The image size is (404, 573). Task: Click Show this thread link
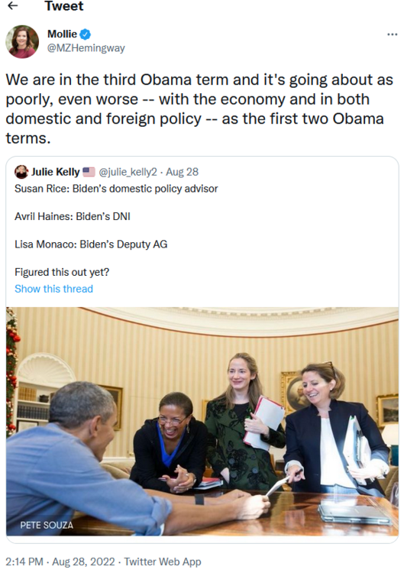coord(53,289)
